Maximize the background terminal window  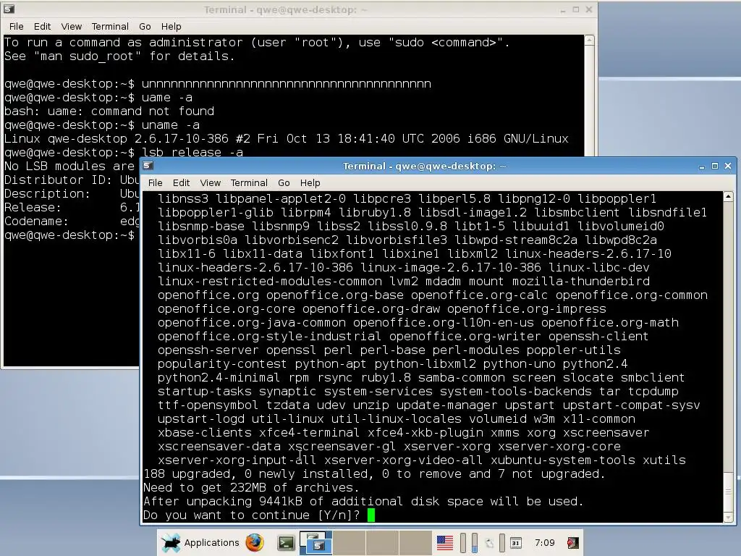tap(575, 9)
